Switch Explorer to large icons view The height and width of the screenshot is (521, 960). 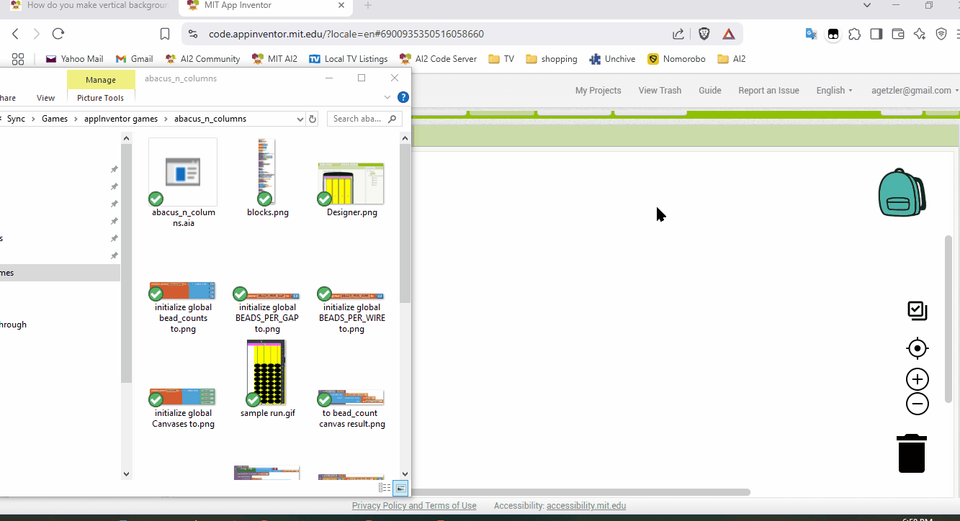point(401,488)
